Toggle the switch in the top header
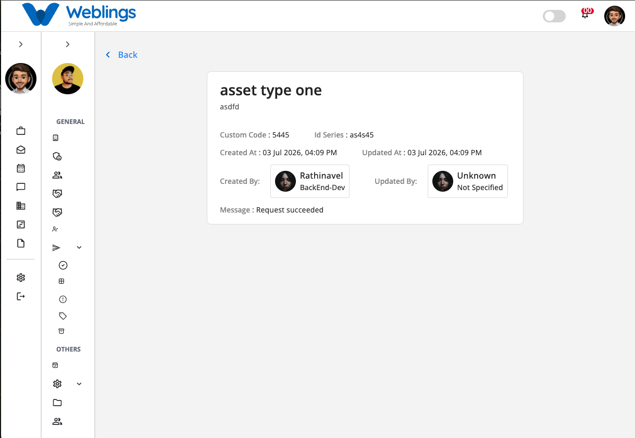635x438 pixels. point(554,16)
